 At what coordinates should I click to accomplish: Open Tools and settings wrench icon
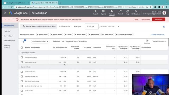112,13
